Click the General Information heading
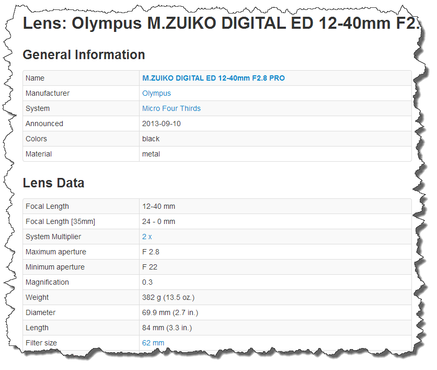This screenshot has width=437, height=370. coord(84,55)
